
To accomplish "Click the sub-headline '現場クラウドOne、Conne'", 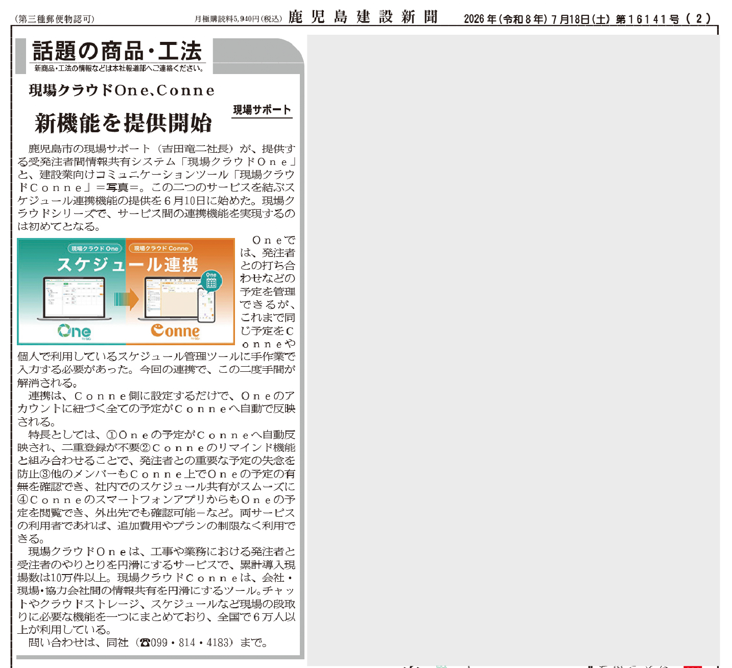I will coord(122,90).
